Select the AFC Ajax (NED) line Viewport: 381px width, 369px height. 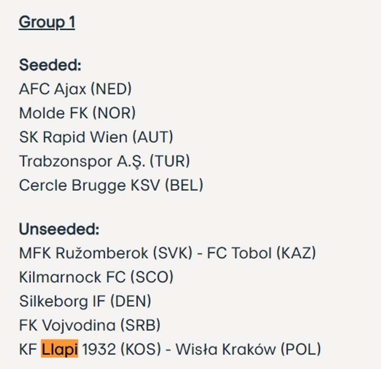[x=75, y=89]
